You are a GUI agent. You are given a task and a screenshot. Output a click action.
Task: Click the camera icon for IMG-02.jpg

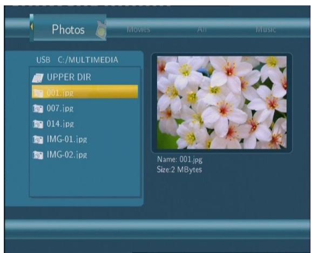(38, 155)
